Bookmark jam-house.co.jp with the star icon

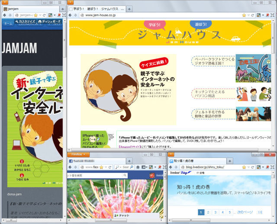tap(244, 15)
